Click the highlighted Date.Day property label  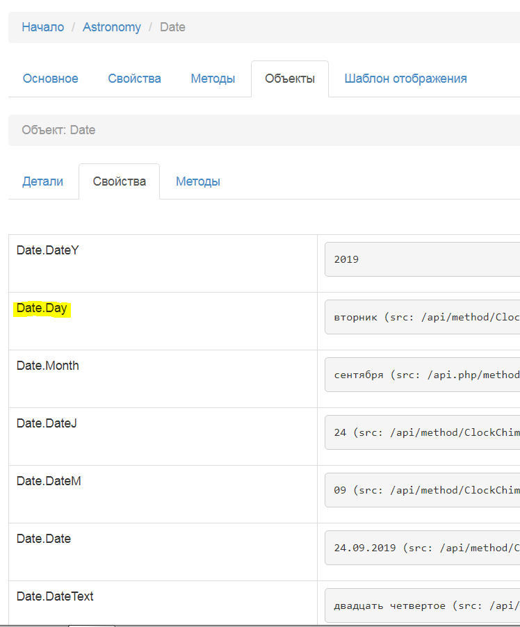(42, 308)
